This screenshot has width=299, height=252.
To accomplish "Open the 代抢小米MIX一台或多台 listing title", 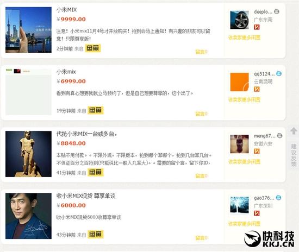I will [87, 134].
